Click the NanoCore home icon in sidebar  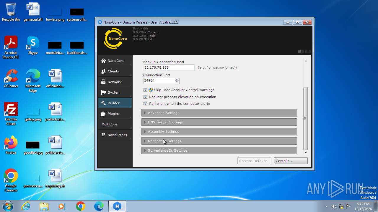click(x=103, y=61)
